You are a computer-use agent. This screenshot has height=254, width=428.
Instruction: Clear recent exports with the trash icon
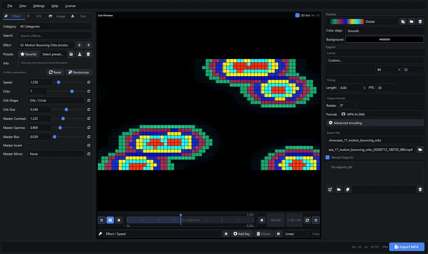(420, 190)
